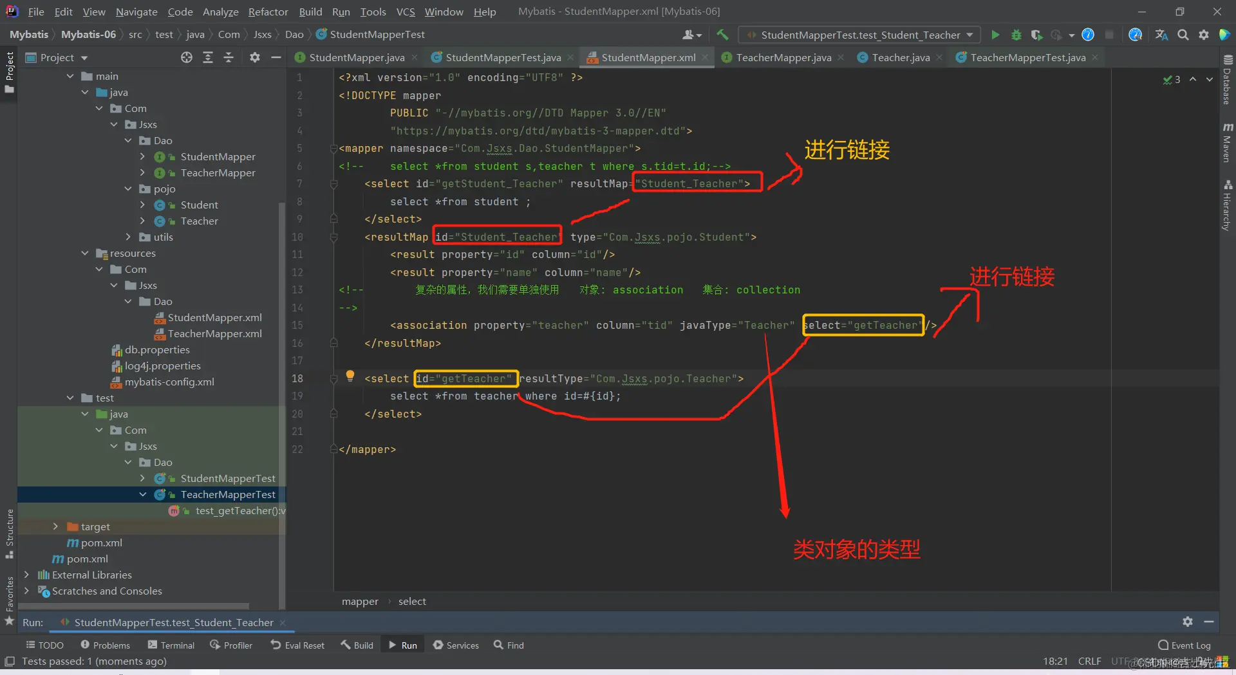Open the Terminal tool window
The width and height of the screenshot is (1236, 675).
click(x=171, y=645)
